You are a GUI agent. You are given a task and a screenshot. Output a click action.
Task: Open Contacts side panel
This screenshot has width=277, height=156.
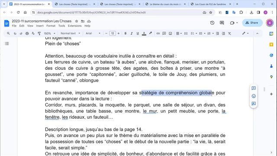coord(271,66)
